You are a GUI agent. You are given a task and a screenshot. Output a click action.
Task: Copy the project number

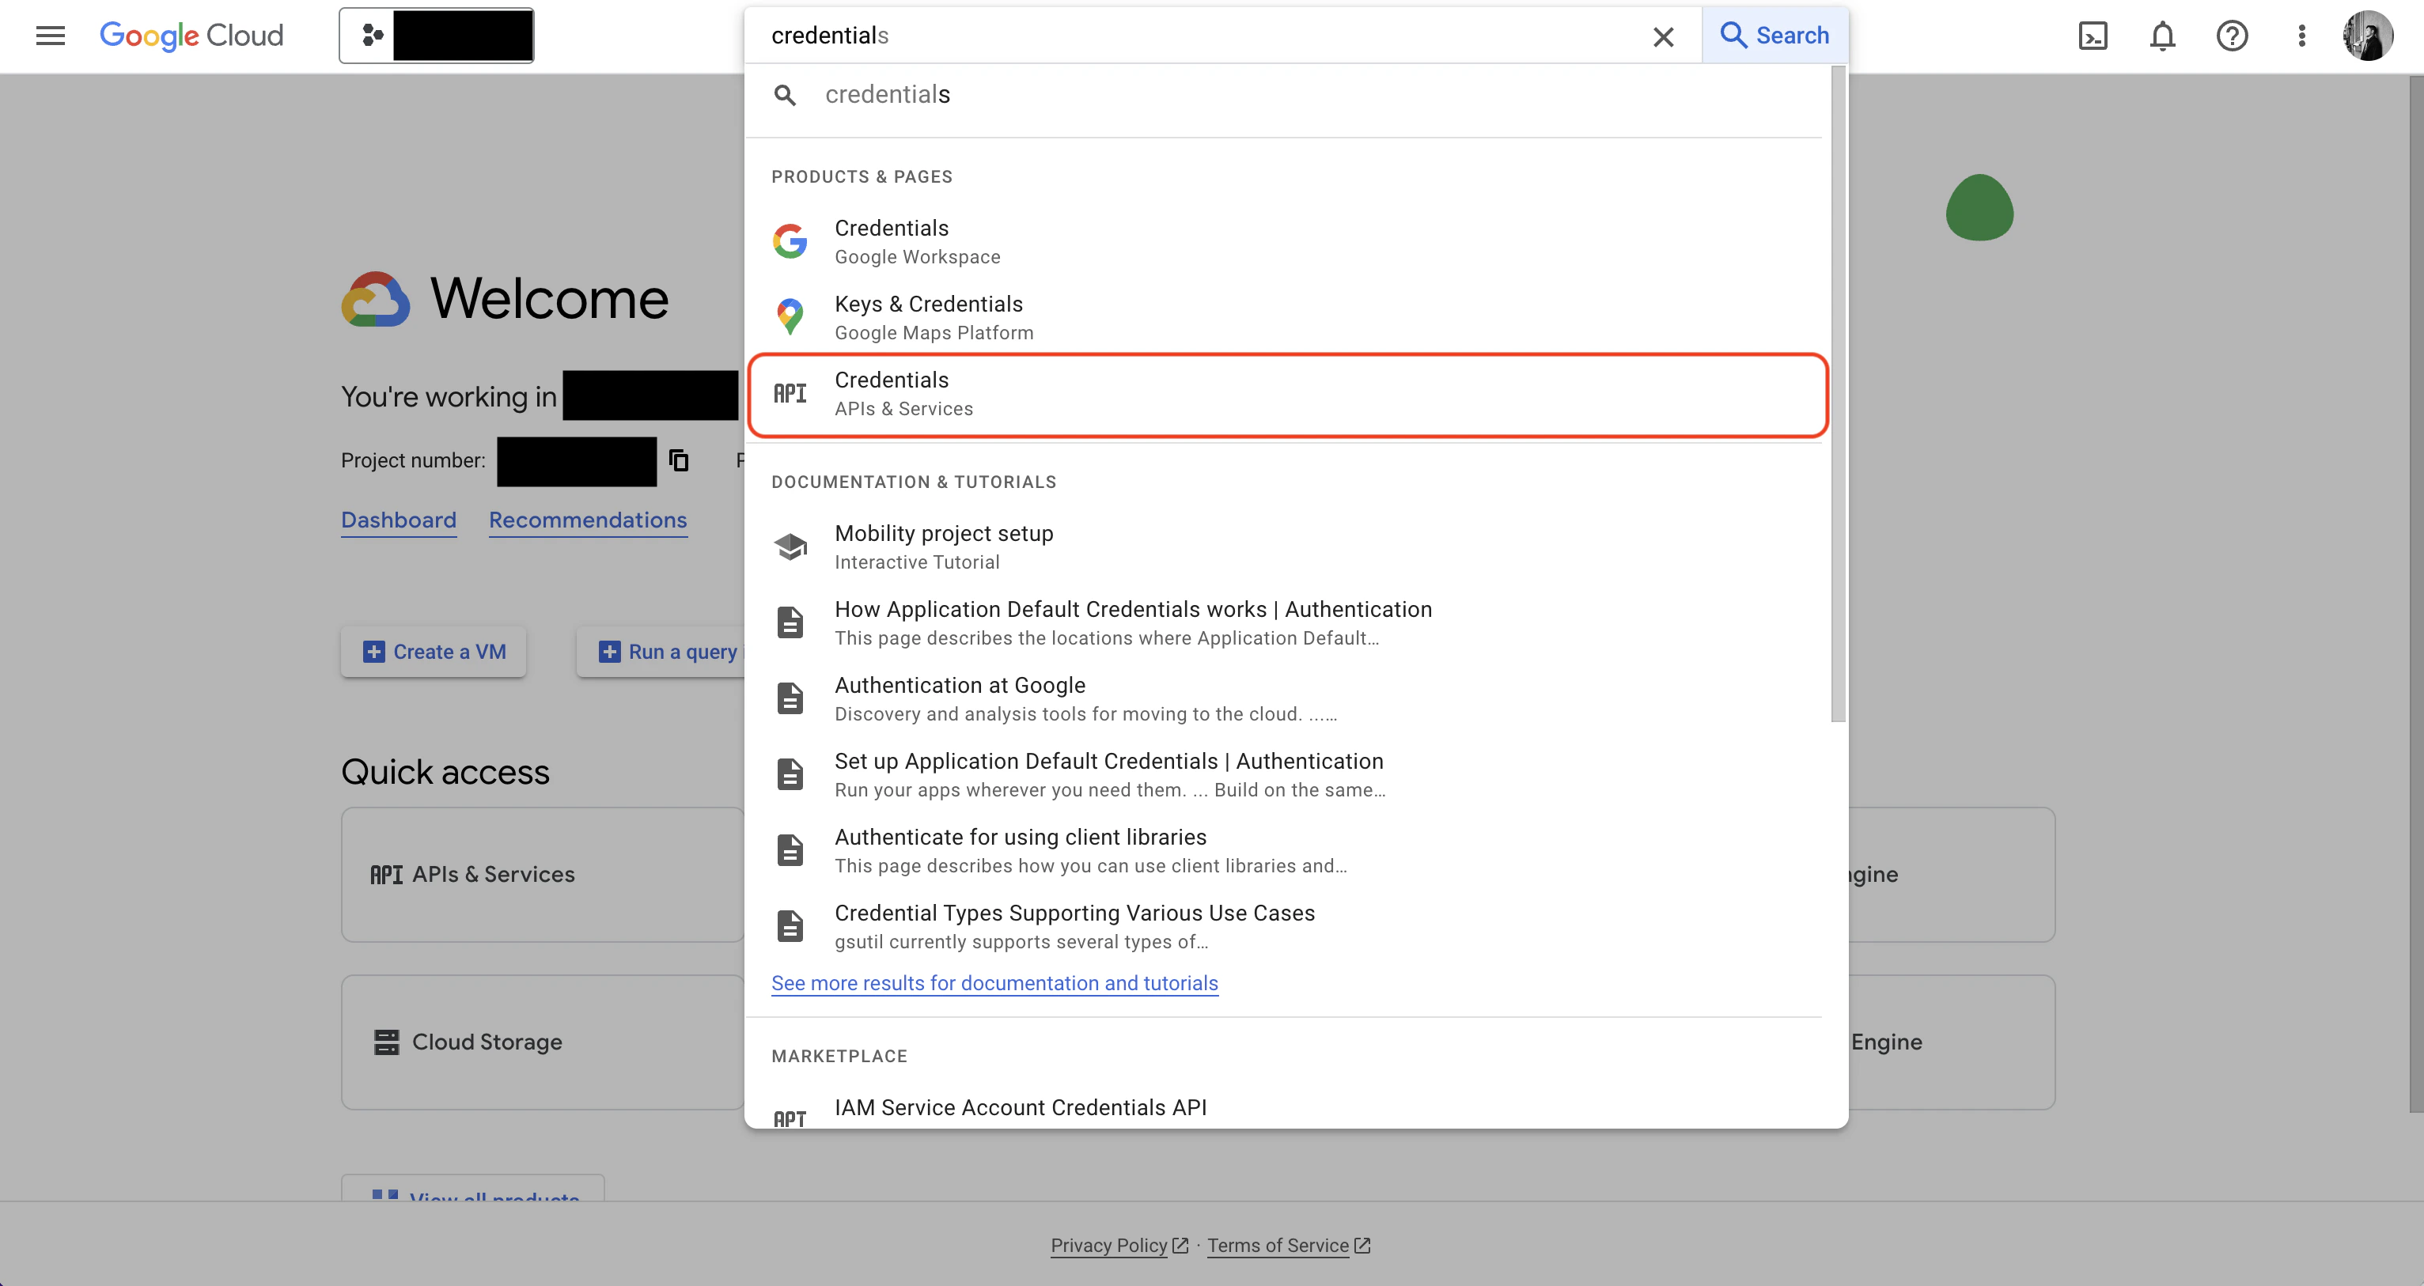click(679, 461)
